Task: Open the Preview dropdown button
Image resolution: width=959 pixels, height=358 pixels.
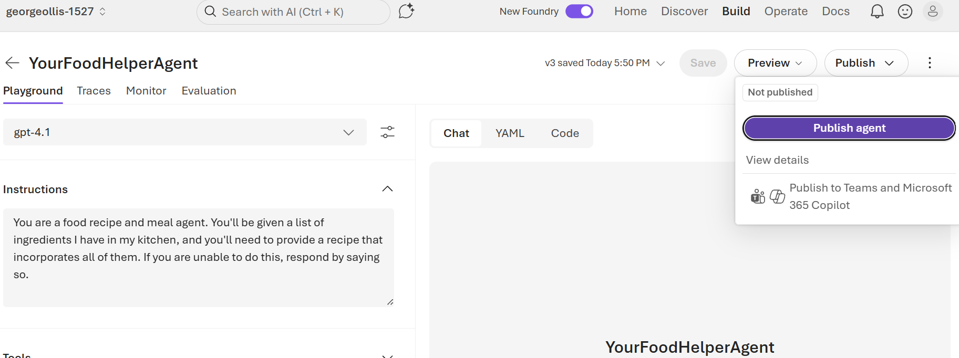Action: click(775, 63)
